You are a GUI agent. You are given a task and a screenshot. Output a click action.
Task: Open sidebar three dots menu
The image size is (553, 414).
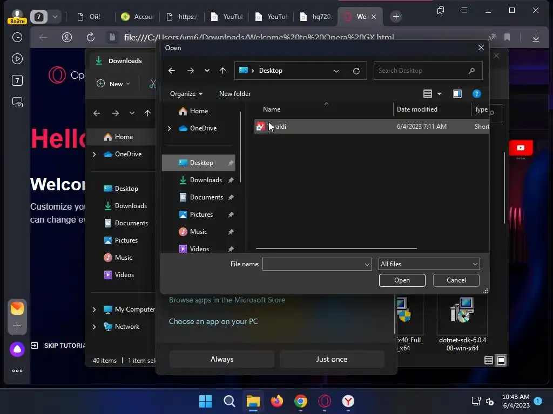(17, 371)
